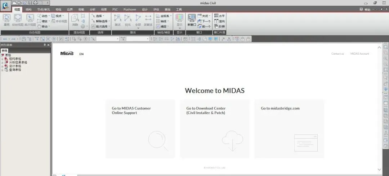The width and height of the screenshot is (389, 176).
Task: Open the first empty combo box in the toolbar
Action: coord(108,39)
